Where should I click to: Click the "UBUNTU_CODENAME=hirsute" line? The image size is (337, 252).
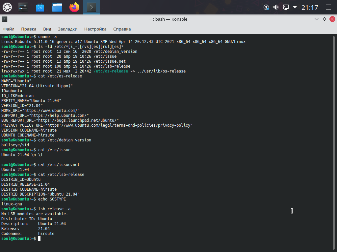pos(28,135)
